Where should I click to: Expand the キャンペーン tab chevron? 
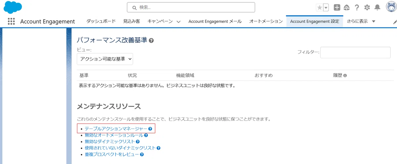click(x=178, y=22)
